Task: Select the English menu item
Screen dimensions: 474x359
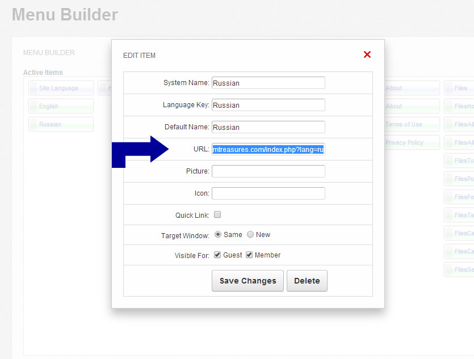Action: [x=61, y=107]
